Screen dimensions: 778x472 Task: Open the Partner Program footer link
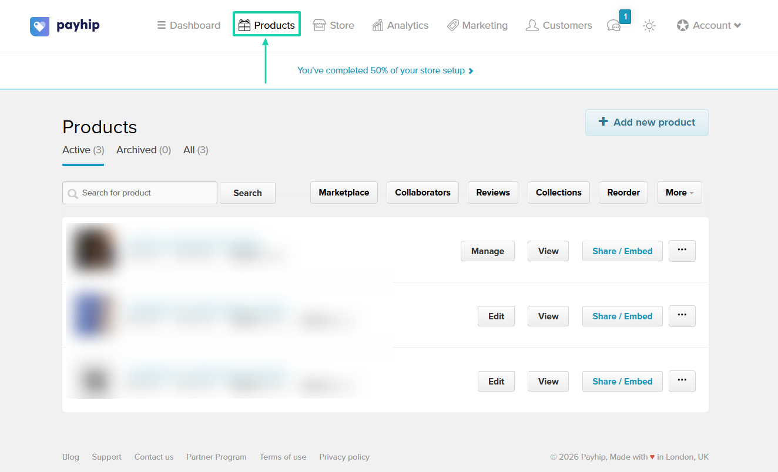216,457
